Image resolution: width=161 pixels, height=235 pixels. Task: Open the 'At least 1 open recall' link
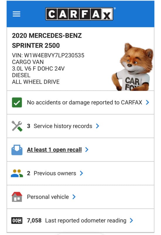[54, 150]
